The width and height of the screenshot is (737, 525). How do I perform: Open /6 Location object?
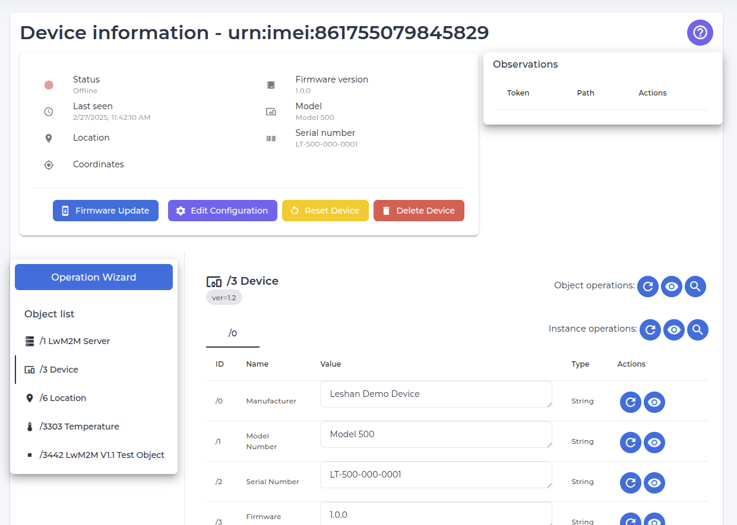pos(62,398)
